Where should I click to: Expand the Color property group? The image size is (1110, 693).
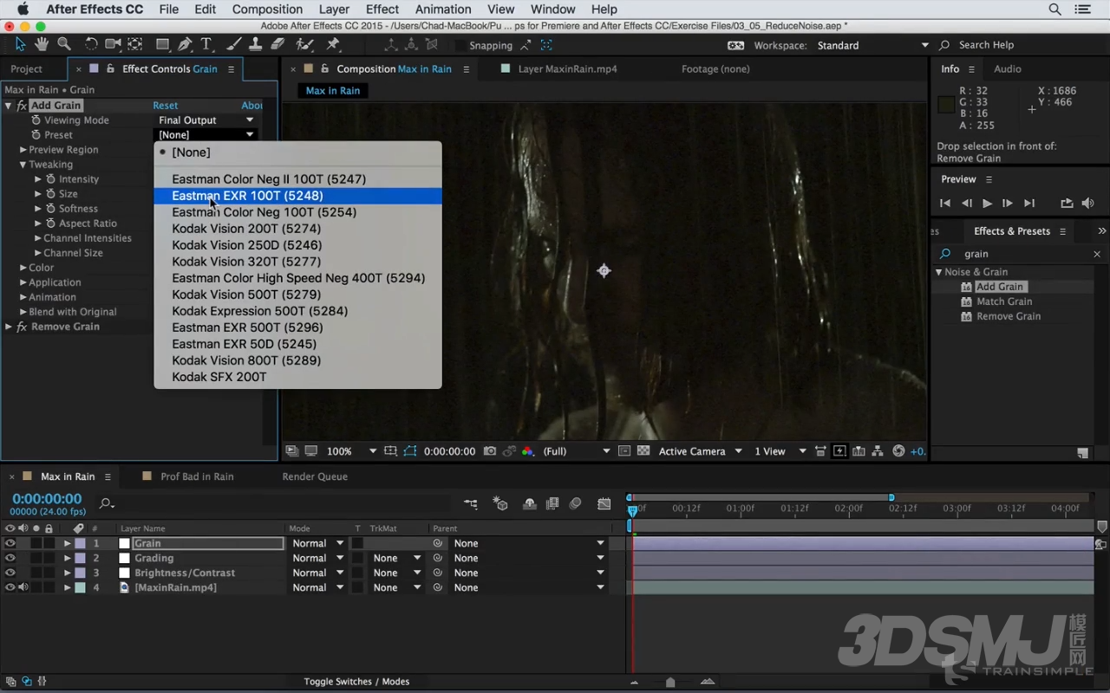[x=23, y=268]
